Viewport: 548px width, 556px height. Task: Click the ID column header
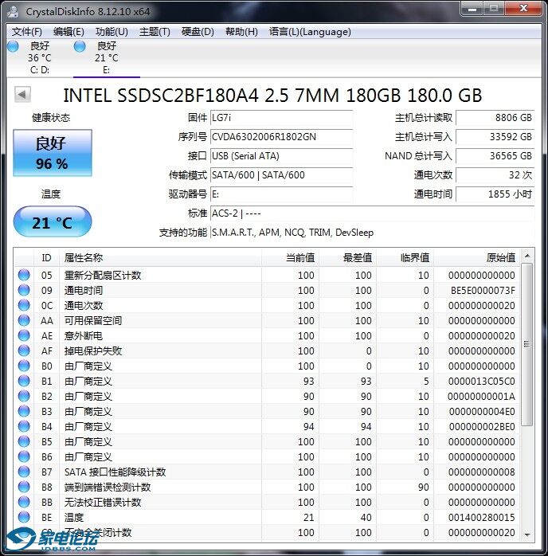pyautogui.click(x=46, y=258)
